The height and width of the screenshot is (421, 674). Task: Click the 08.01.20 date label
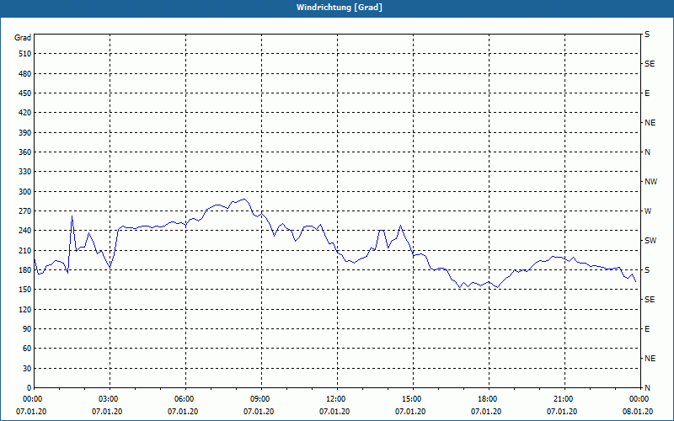click(638, 412)
